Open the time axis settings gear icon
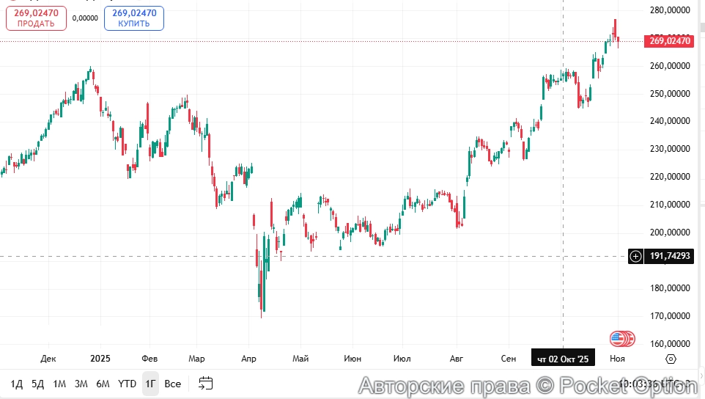This screenshot has height=399, width=705. pyautogui.click(x=670, y=359)
